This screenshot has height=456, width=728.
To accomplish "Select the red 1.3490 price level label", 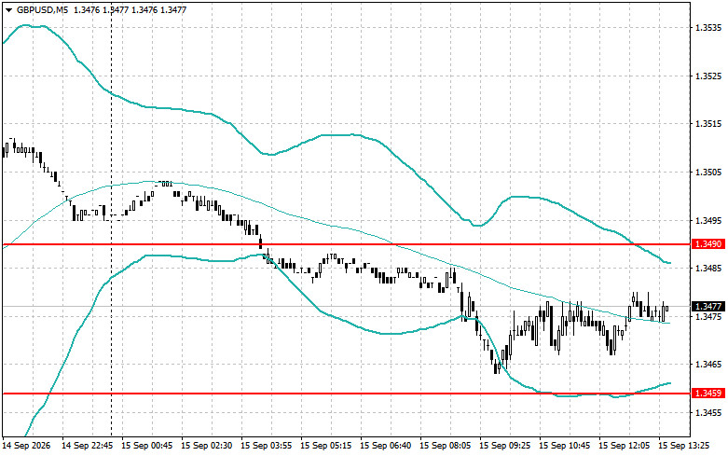I will (708, 244).
